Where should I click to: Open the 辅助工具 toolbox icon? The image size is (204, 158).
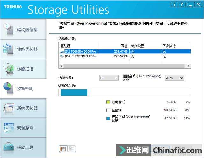click(x=9, y=147)
